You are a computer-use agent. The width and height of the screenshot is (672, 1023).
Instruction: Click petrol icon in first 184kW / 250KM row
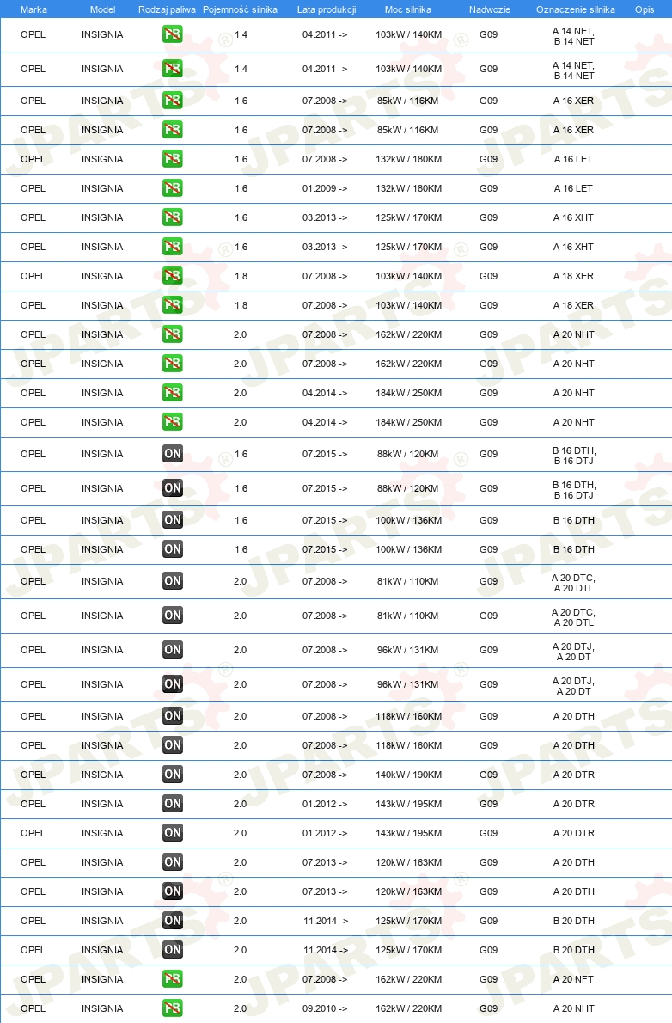coord(172,393)
